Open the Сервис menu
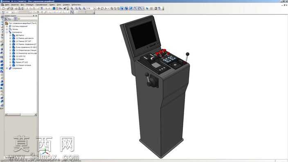288x162 pixels. tap(52, 4)
